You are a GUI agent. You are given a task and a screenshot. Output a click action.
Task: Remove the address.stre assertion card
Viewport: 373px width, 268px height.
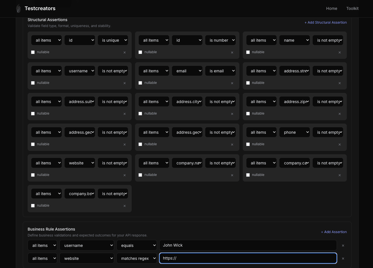tap(339, 83)
